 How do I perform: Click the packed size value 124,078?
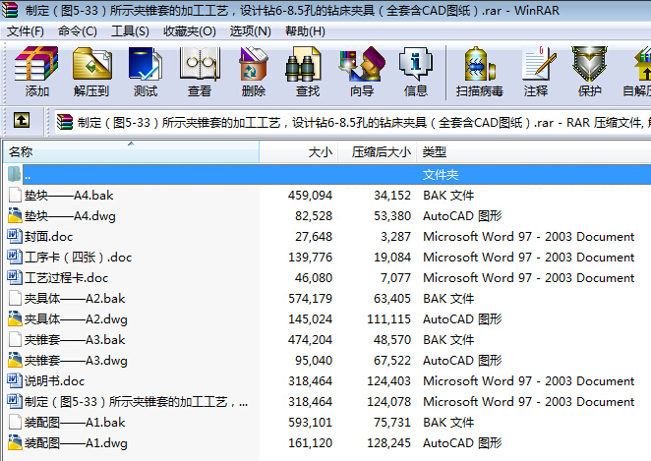tap(389, 402)
